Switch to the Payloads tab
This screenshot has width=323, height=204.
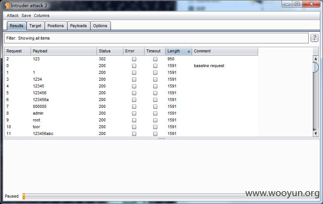click(x=78, y=26)
